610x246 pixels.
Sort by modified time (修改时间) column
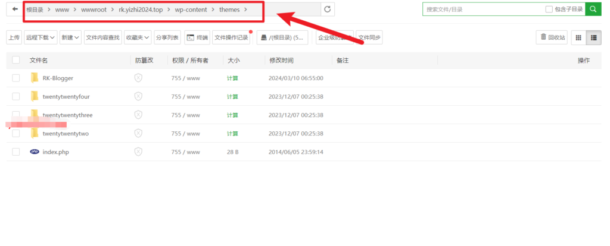pyautogui.click(x=281, y=60)
